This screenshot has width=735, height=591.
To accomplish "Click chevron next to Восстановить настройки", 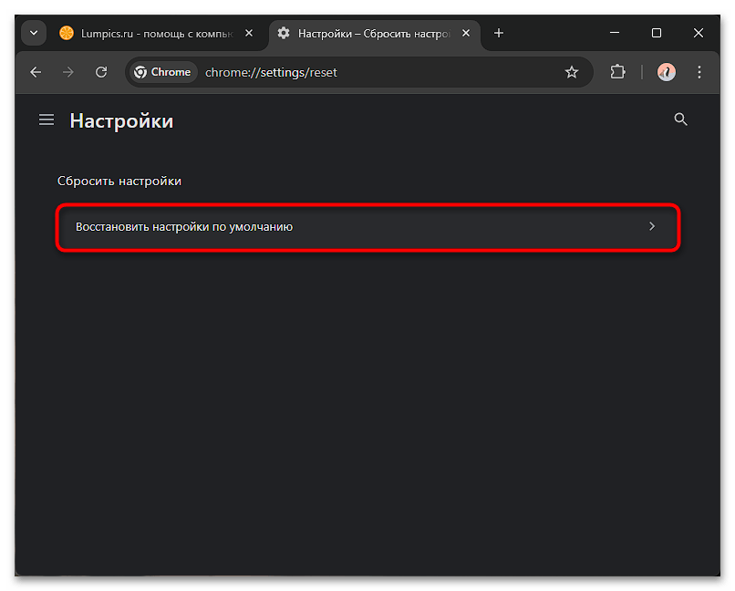I will [x=652, y=227].
